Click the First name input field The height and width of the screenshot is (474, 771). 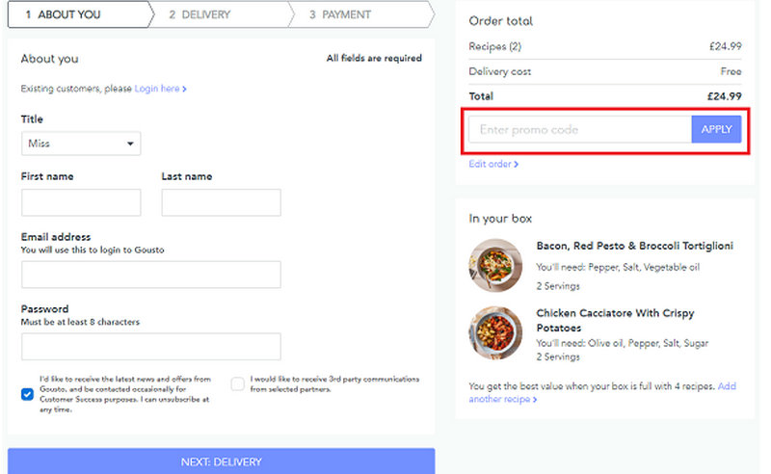tap(81, 202)
